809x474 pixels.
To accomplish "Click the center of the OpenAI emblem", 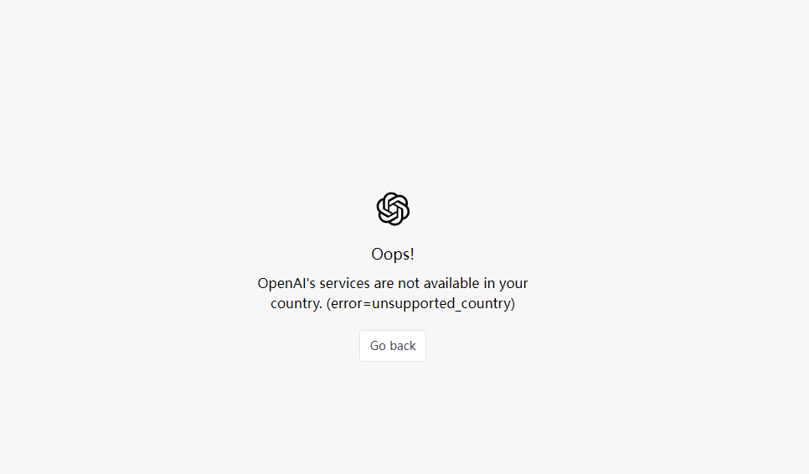I will coord(393,209).
